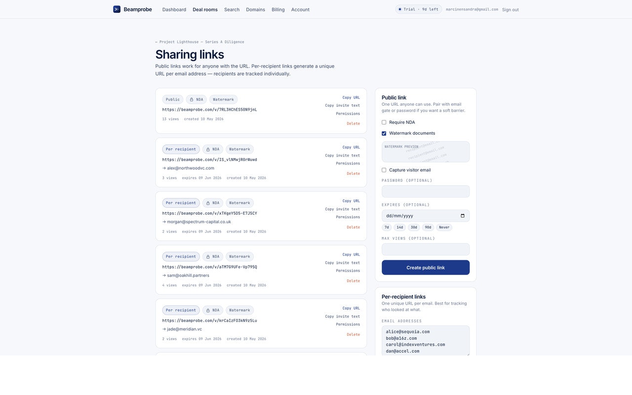Click Watermark badge for jade@meridian.vc
The height and width of the screenshot is (395, 632).
pyautogui.click(x=239, y=311)
